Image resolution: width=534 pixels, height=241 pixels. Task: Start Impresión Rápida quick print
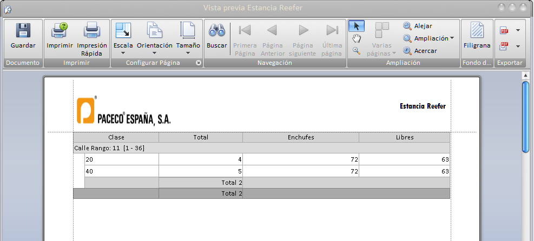[x=92, y=39]
